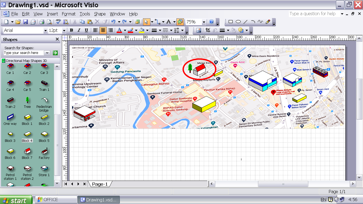Open the font name dropdown showing Arial

pos(45,31)
